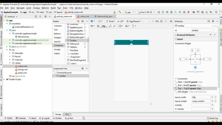Viewport: 222px width, 125px height.
Task: Open the TODO tool window
Action: tap(8, 118)
